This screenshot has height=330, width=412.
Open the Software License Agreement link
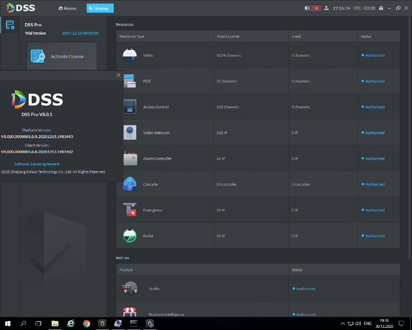click(x=37, y=164)
